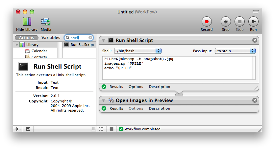
Task: Show the workflow log list view
Action: click(x=102, y=129)
